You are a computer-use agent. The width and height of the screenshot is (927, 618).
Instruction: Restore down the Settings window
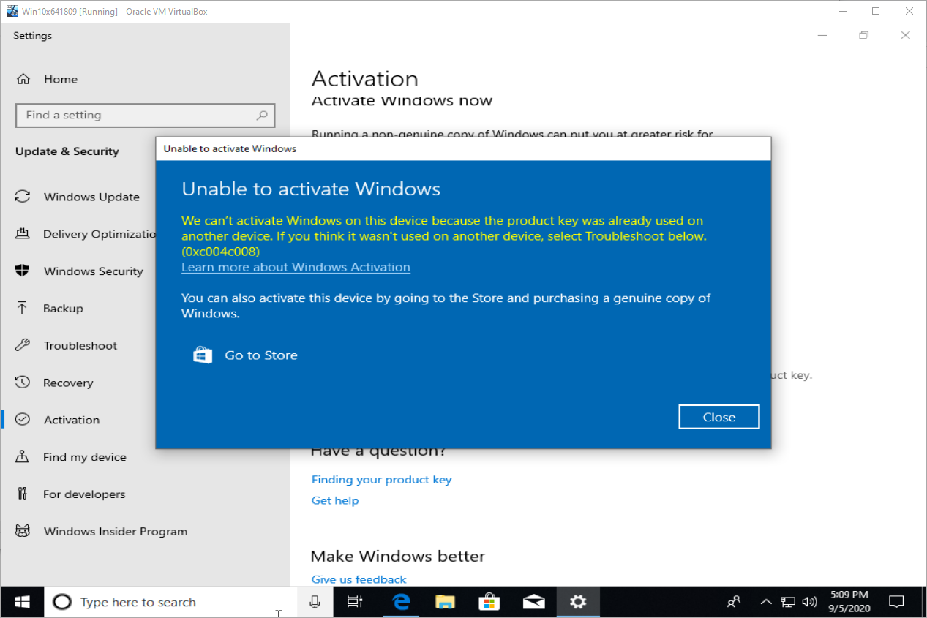coord(863,35)
